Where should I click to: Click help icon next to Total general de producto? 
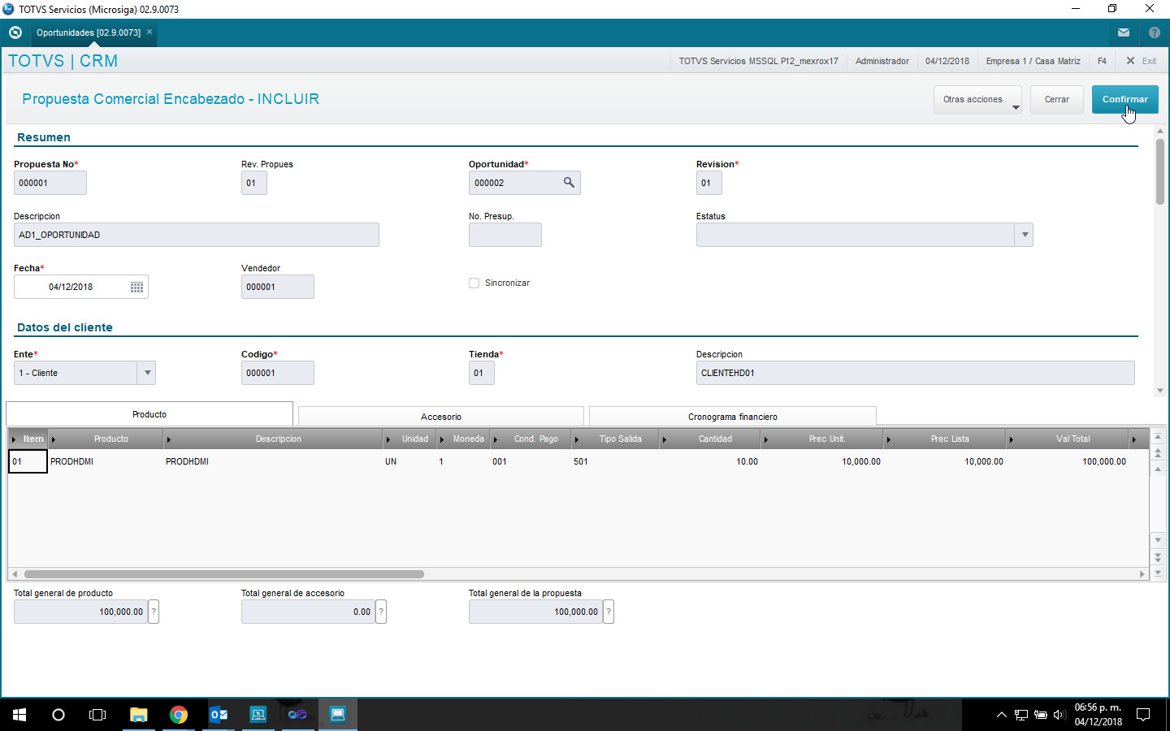(x=154, y=612)
